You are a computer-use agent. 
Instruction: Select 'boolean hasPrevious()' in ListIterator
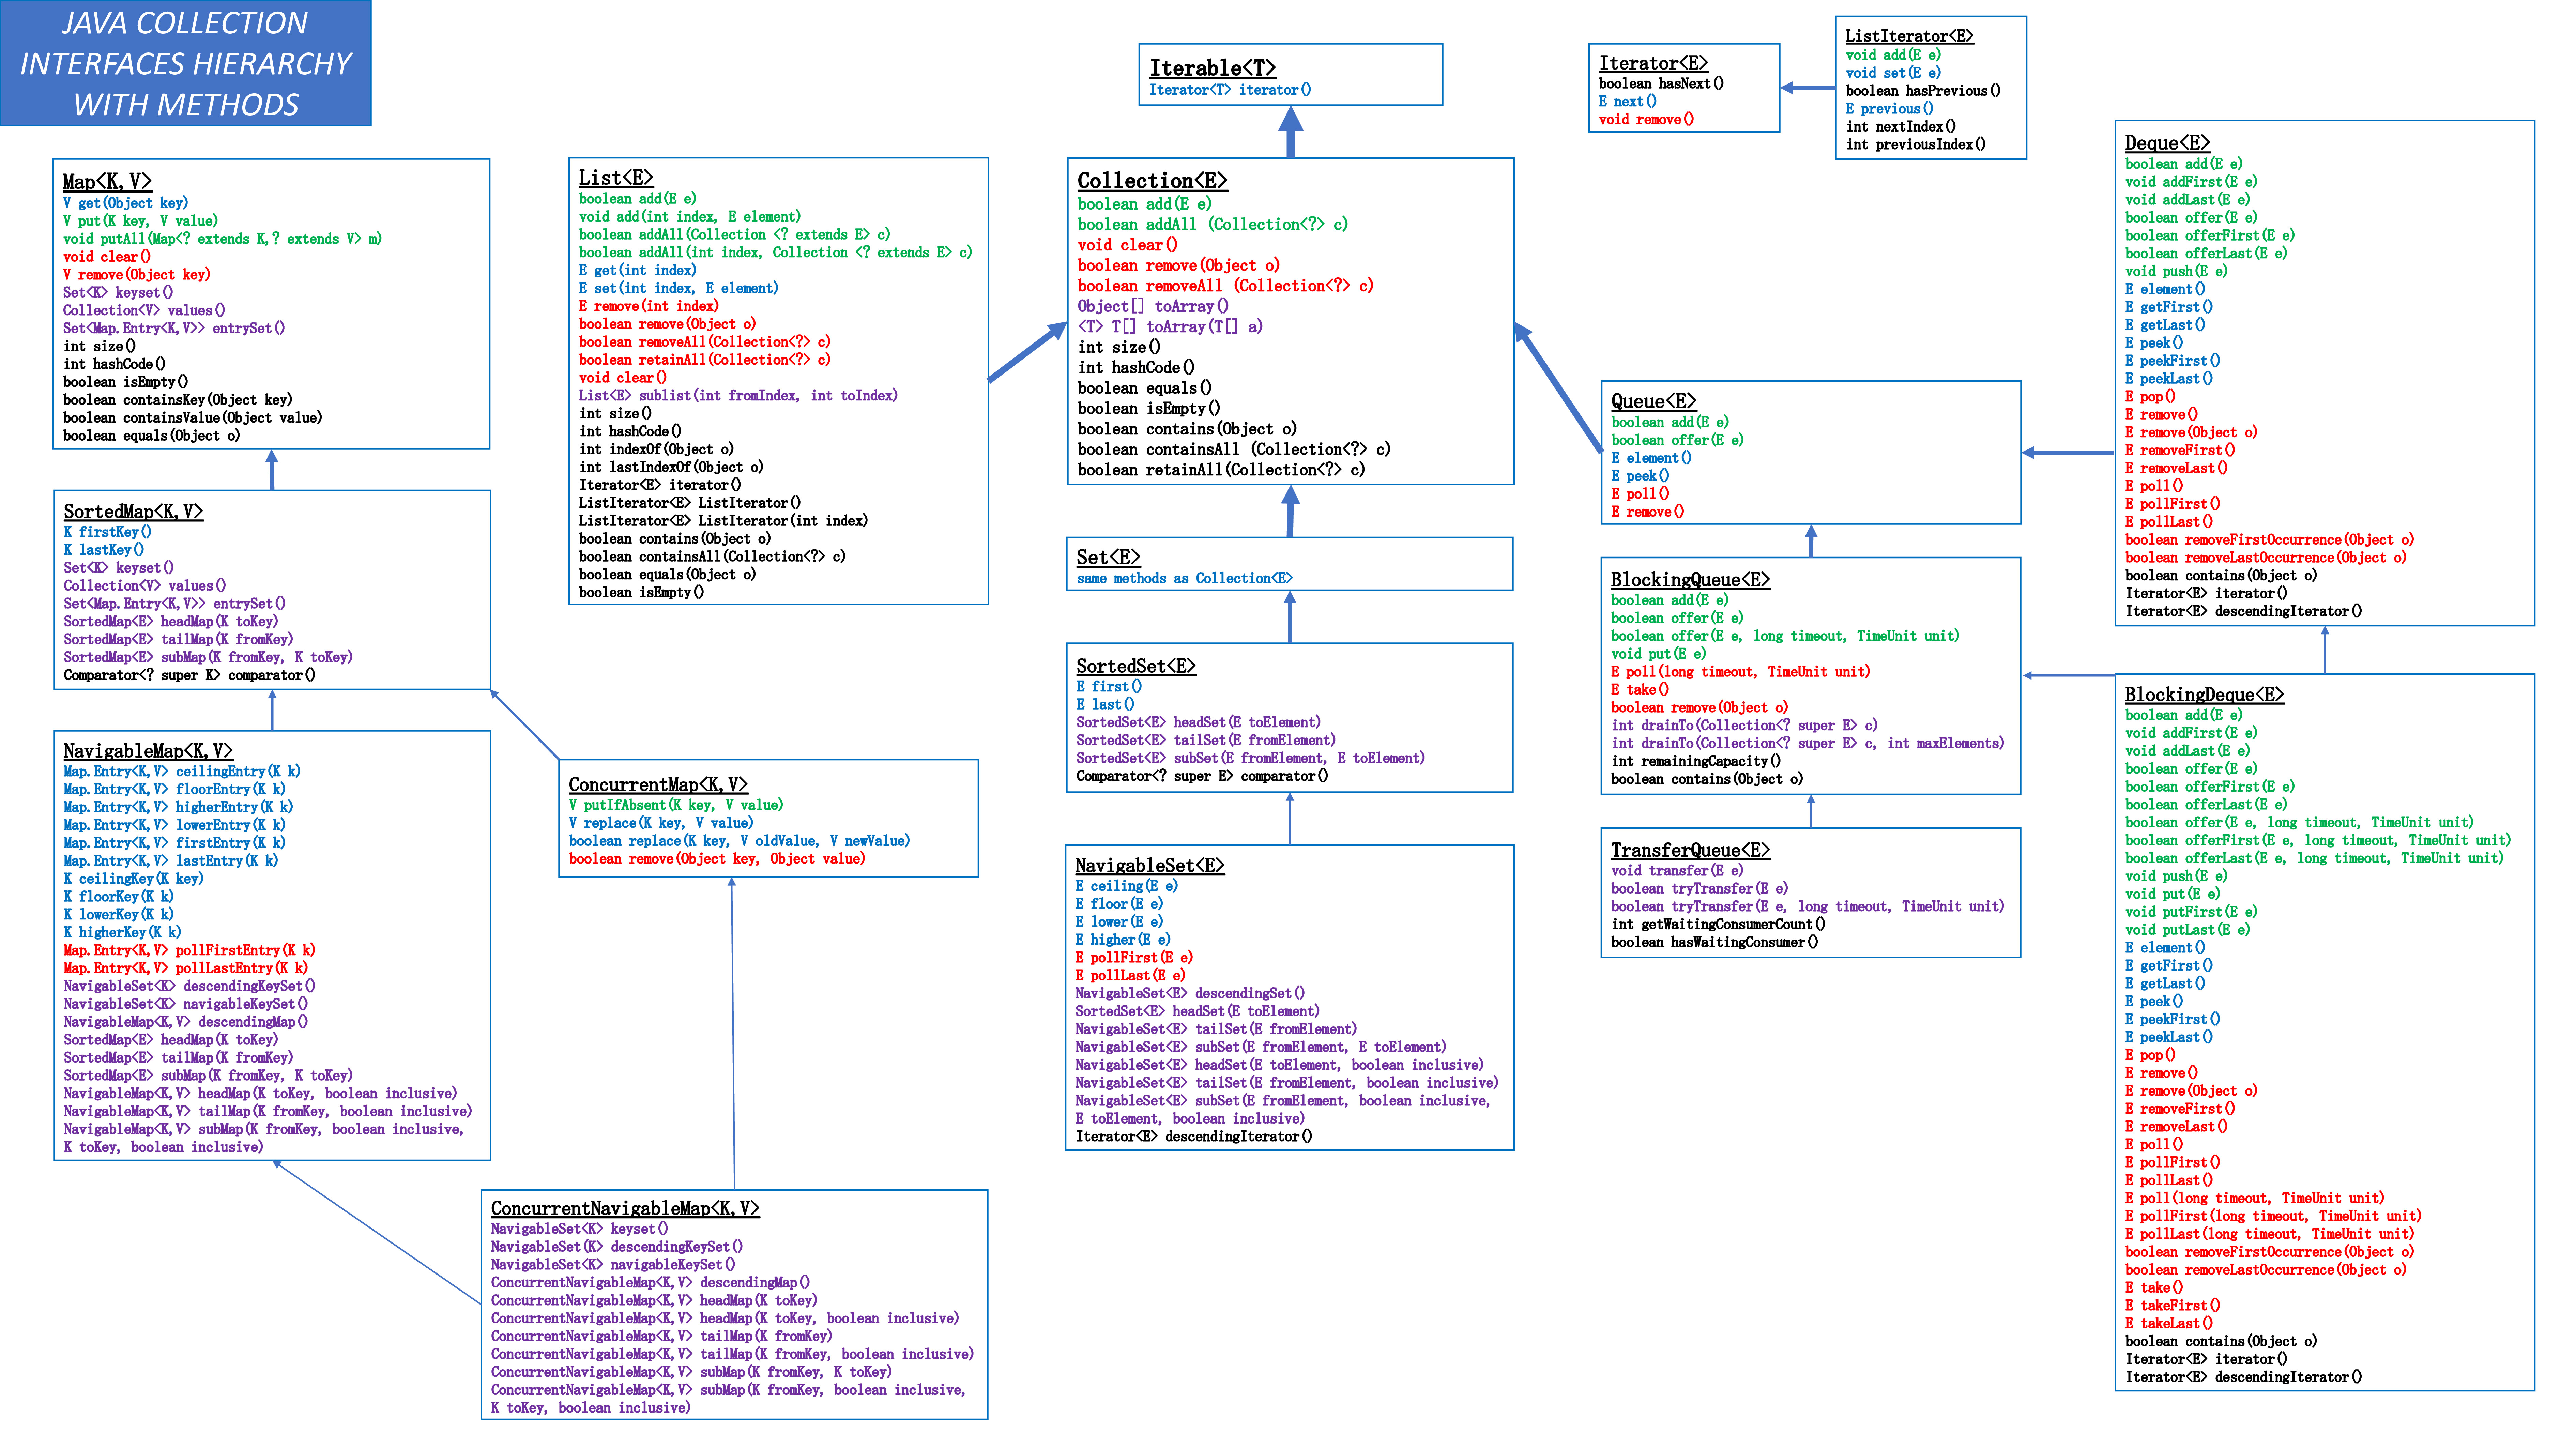[x=1923, y=91]
